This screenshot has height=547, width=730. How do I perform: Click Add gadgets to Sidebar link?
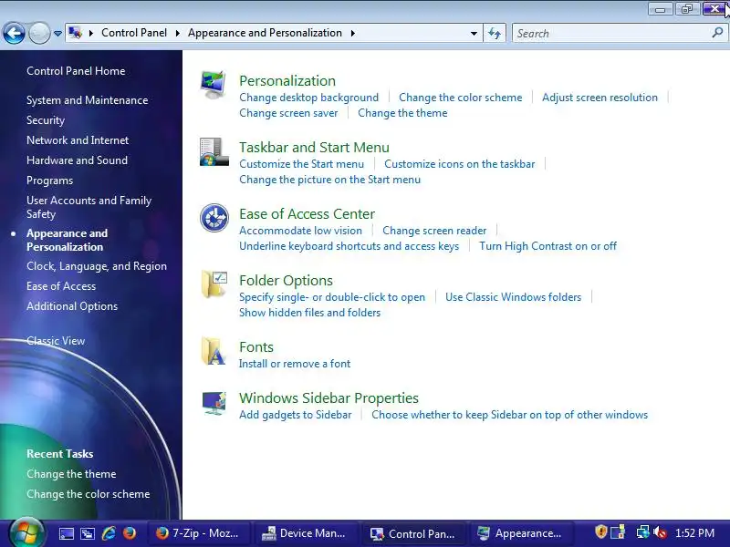295,415
